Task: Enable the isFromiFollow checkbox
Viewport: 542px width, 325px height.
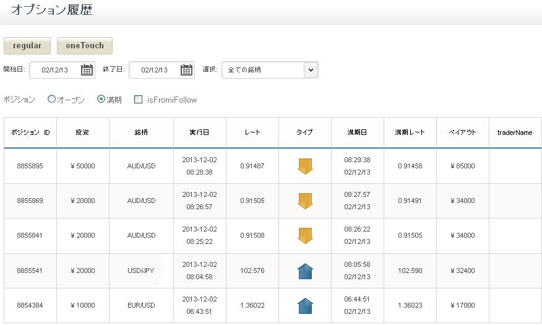Action: click(x=138, y=100)
